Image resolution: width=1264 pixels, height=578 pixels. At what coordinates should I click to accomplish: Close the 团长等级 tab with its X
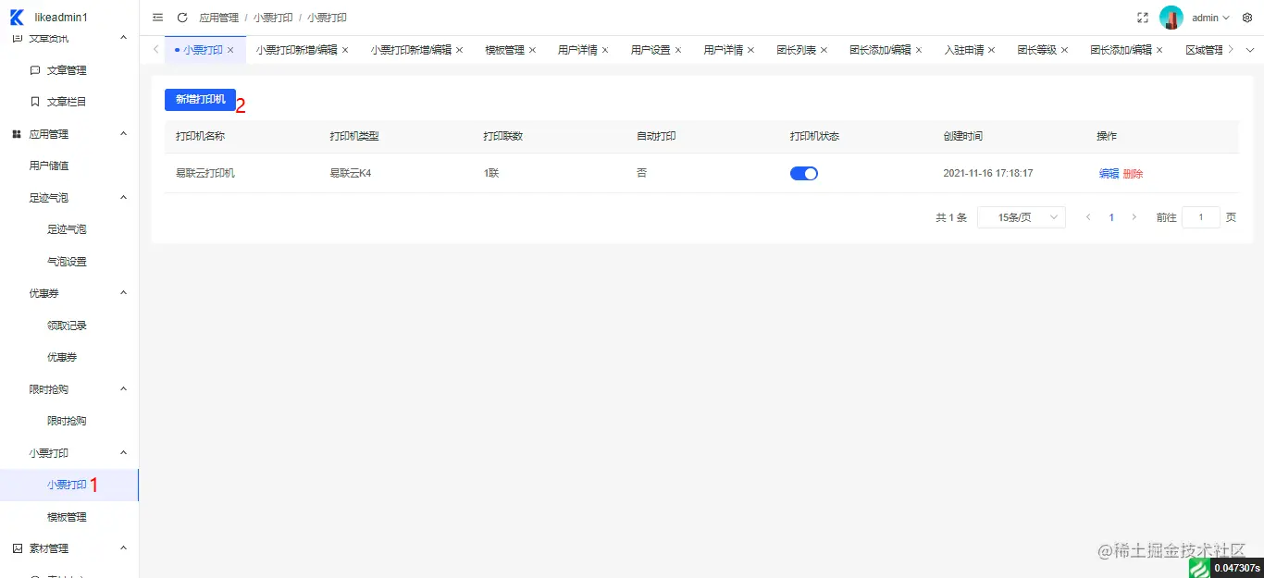click(1064, 50)
